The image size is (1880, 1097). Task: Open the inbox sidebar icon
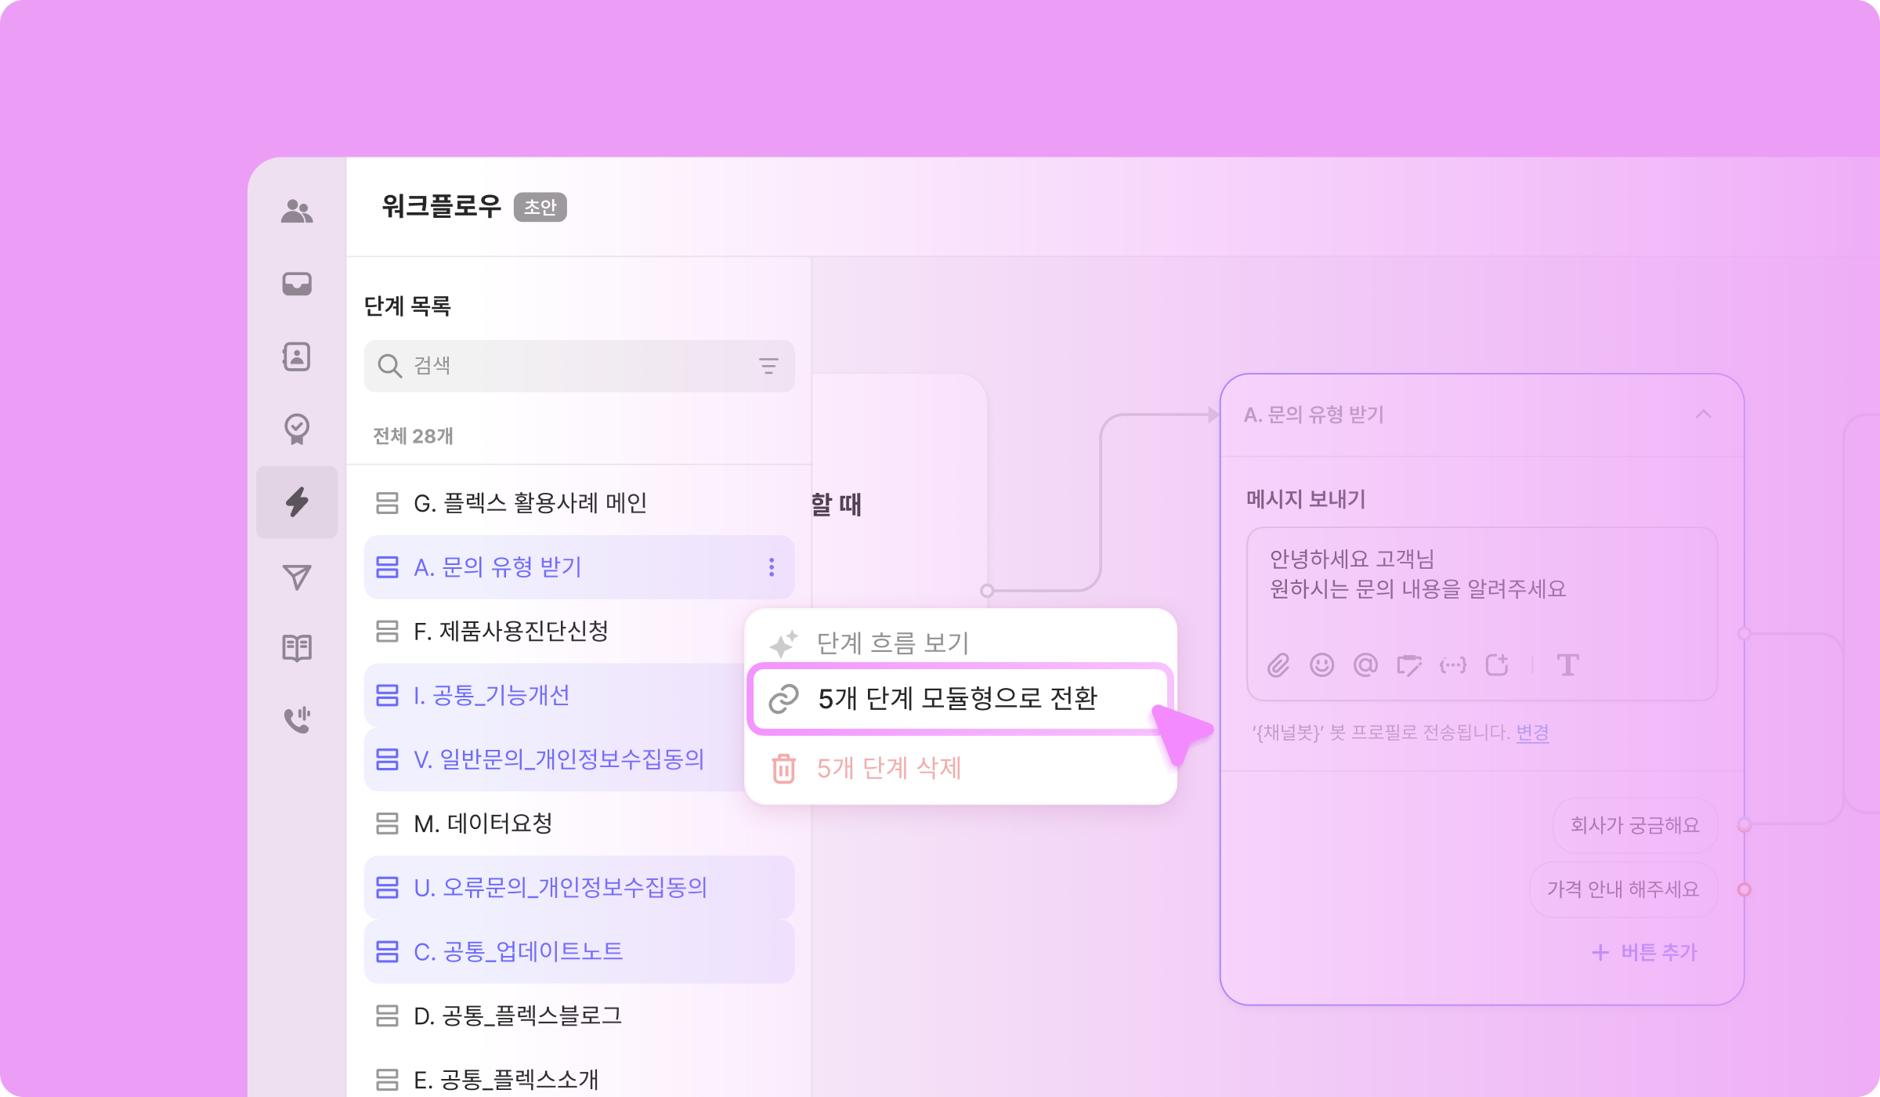click(297, 284)
